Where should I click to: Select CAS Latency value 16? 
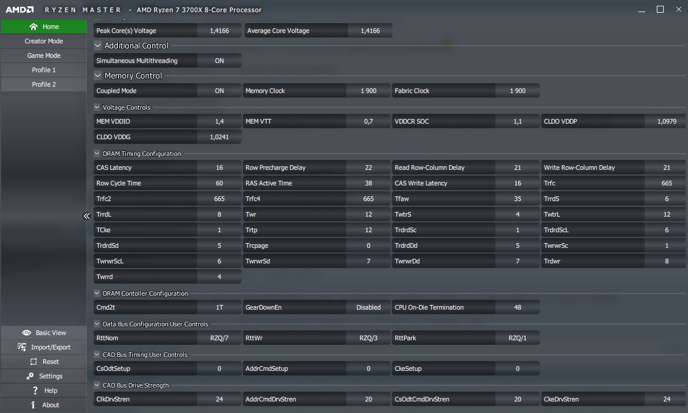[x=219, y=168]
